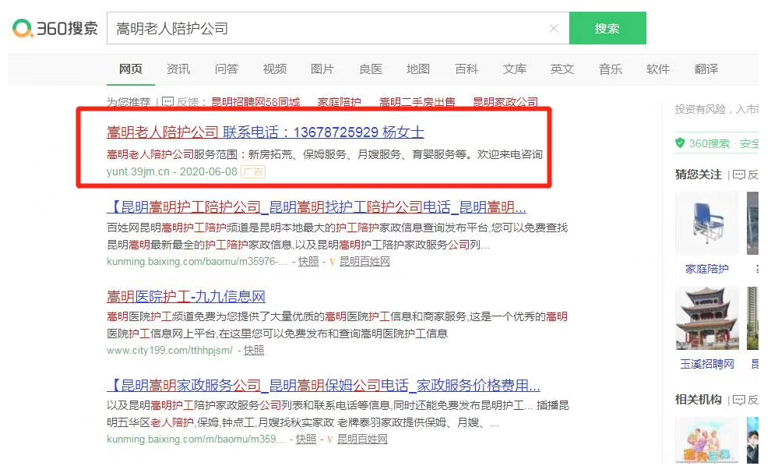Open ad result 嵩明老人陪护公司 联系电话
The height and width of the screenshot is (473, 771).
(x=266, y=132)
